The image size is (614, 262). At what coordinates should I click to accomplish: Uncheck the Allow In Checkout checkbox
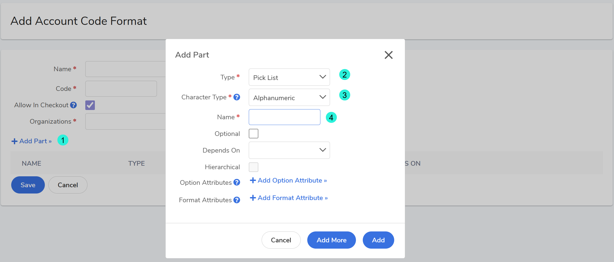pos(90,105)
